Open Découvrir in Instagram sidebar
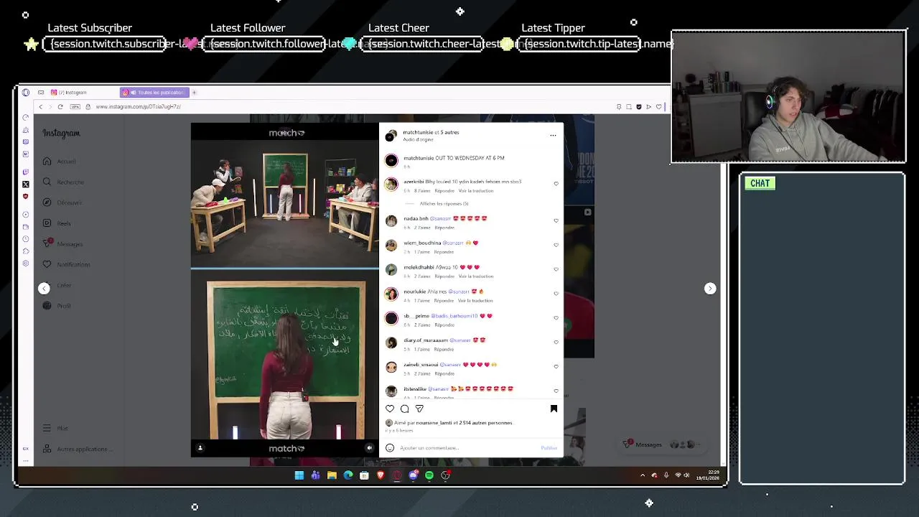919x517 pixels. coord(62,202)
